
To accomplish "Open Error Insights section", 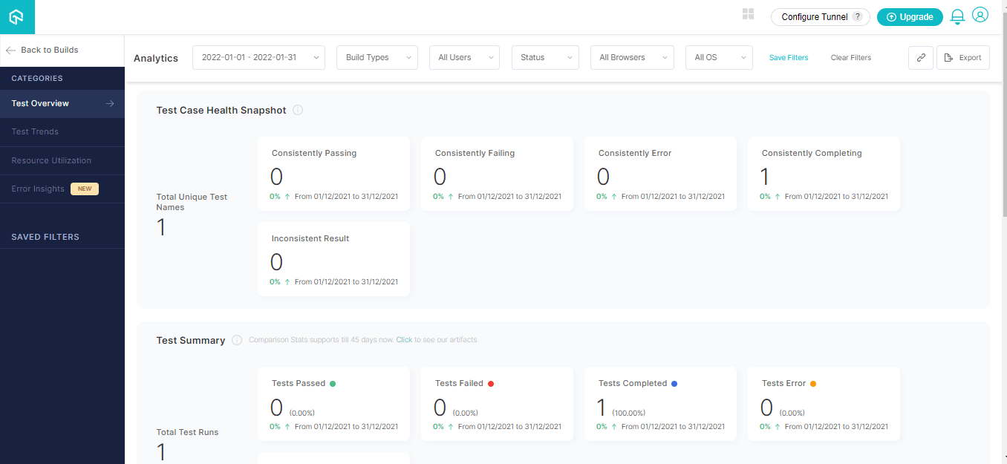I will tap(37, 189).
